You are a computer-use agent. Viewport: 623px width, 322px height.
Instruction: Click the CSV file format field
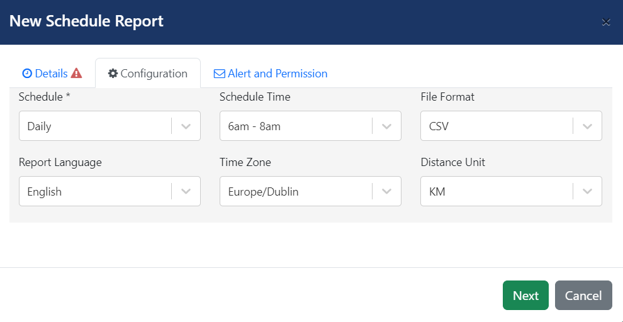pos(511,126)
